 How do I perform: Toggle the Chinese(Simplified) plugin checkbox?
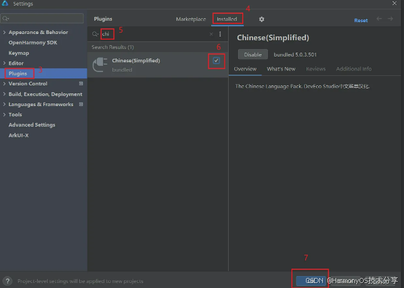click(216, 60)
